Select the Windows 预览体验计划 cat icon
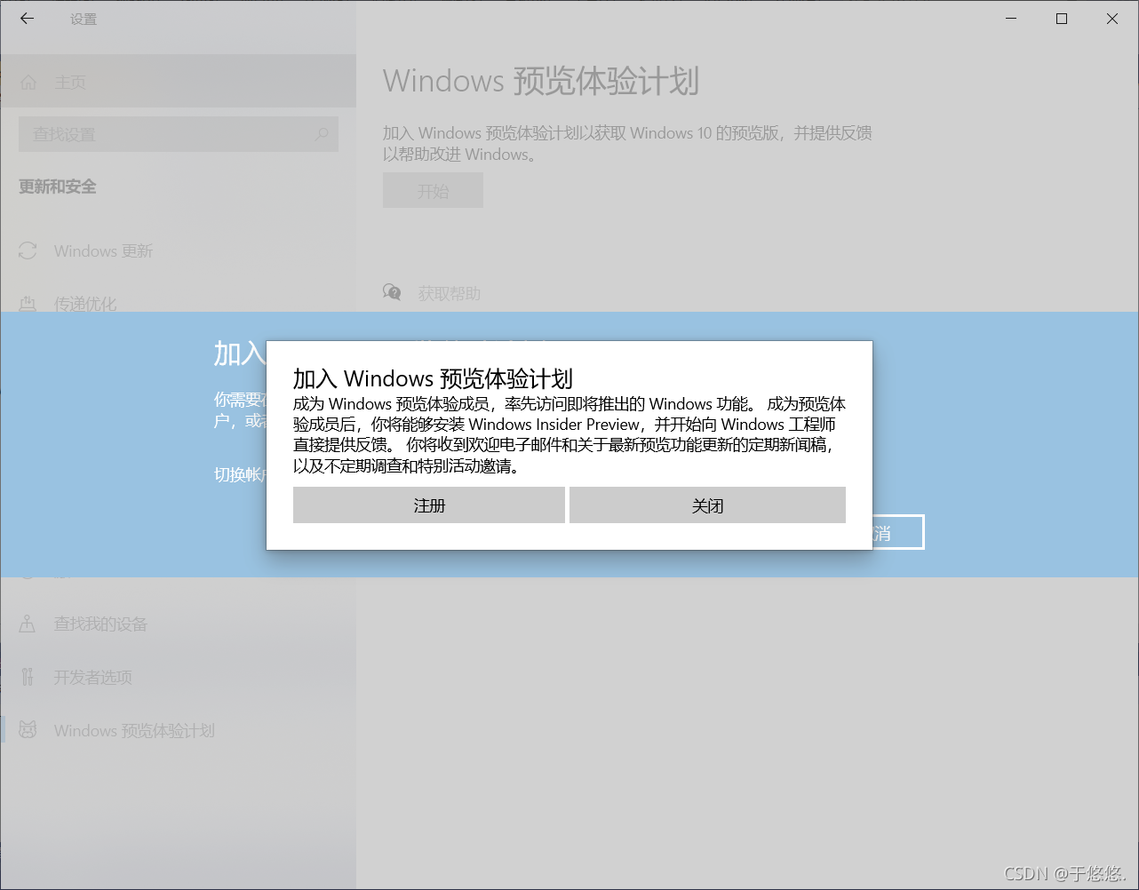Screen dimensions: 1139x890 (x=28, y=730)
